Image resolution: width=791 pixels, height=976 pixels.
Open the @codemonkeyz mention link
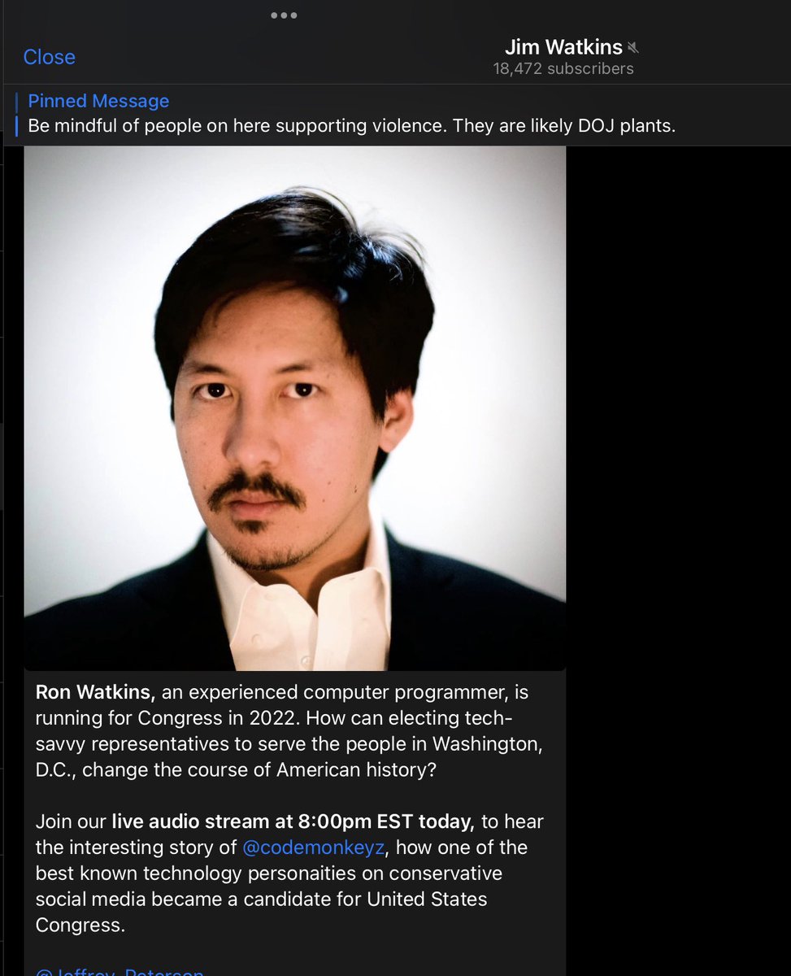click(313, 847)
